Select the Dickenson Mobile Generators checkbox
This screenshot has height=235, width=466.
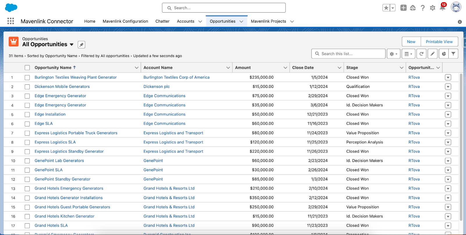pos(27,87)
